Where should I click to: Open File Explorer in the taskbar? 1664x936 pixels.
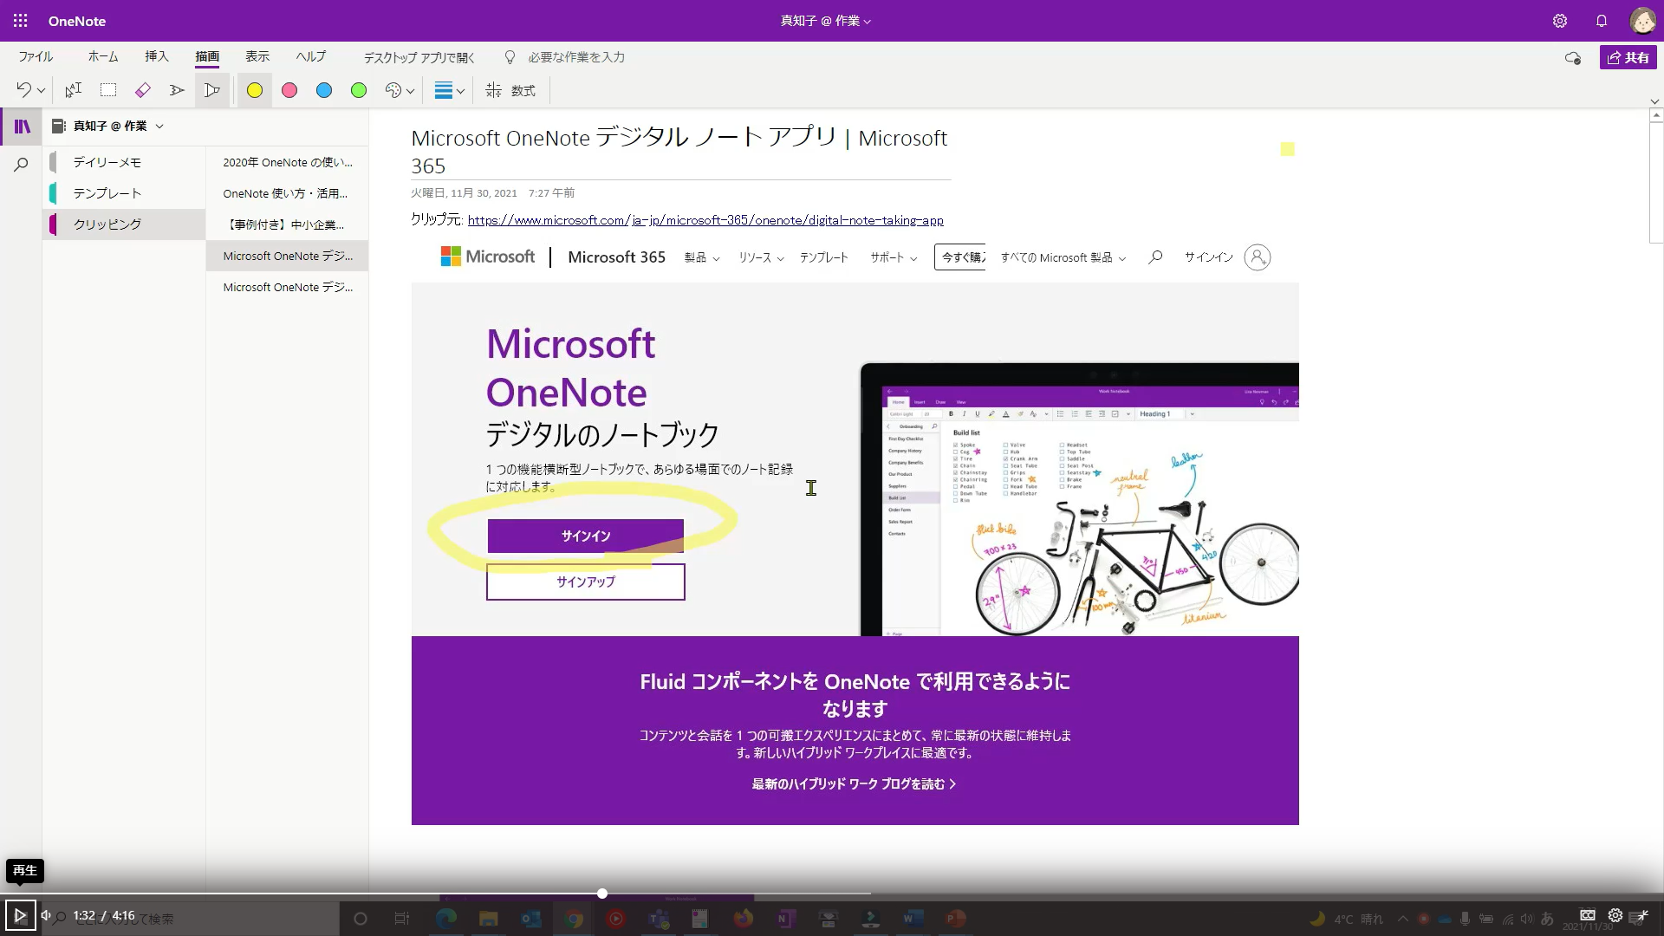(488, 918)
